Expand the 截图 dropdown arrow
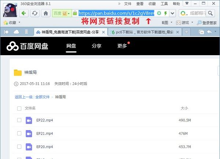Image resolution: width=220 pixels, height=159 pixels. [172, 22]
